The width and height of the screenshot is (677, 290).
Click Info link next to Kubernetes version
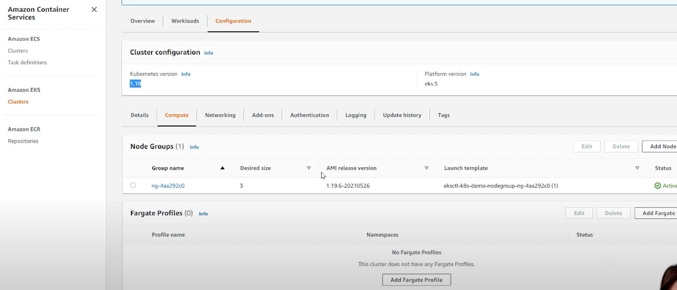tap(186, 74)
